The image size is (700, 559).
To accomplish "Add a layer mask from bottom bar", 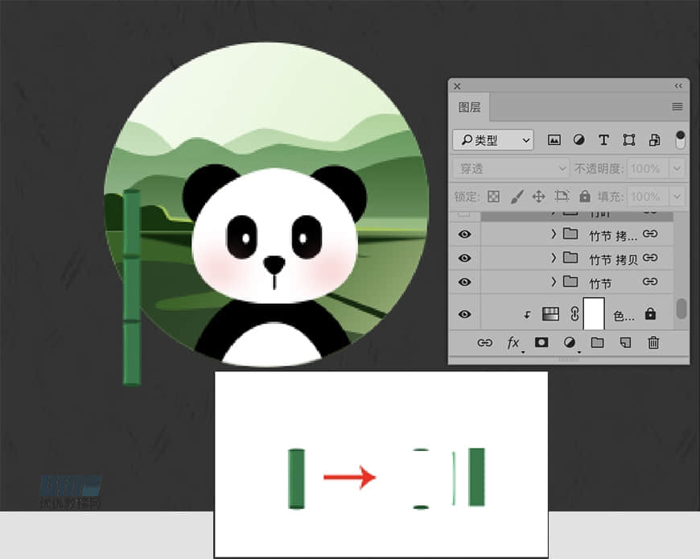I will 541,343.
